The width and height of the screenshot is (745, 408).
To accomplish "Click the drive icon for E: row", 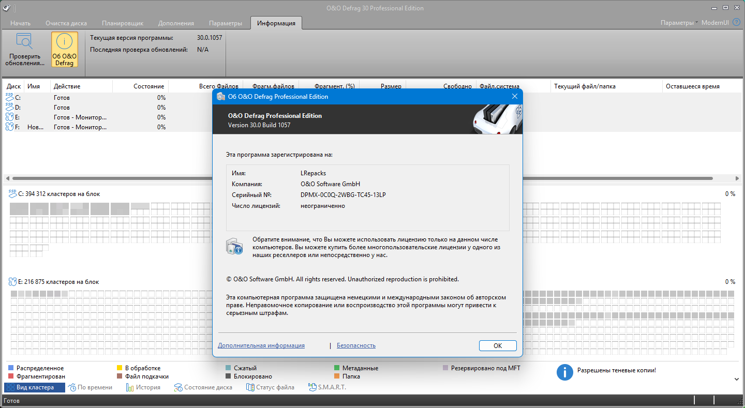I will [10, 117].
